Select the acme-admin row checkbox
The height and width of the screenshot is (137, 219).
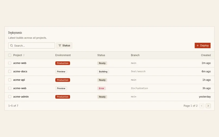coord(10,97)
